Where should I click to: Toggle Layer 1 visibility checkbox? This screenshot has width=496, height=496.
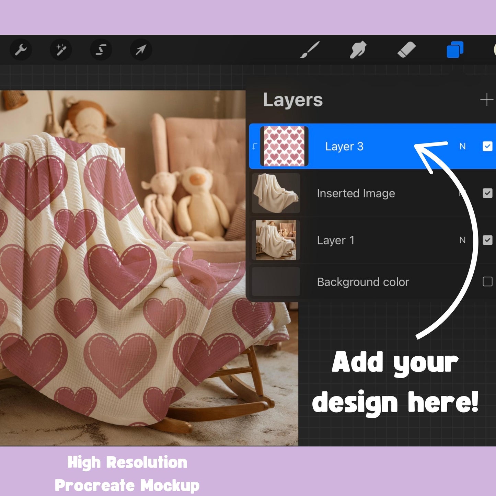(x=487, y=240)
